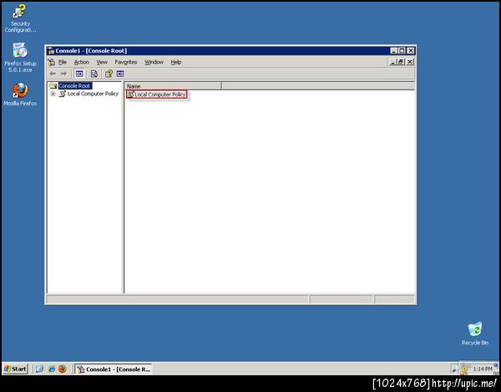Select Console Root in the tree
The height and width of the screenshot is (392, 501).
74,86
